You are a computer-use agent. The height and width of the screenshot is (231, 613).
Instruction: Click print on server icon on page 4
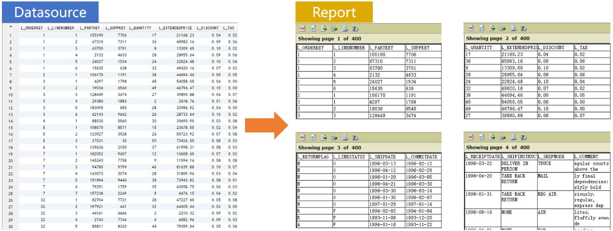[523, 137]
